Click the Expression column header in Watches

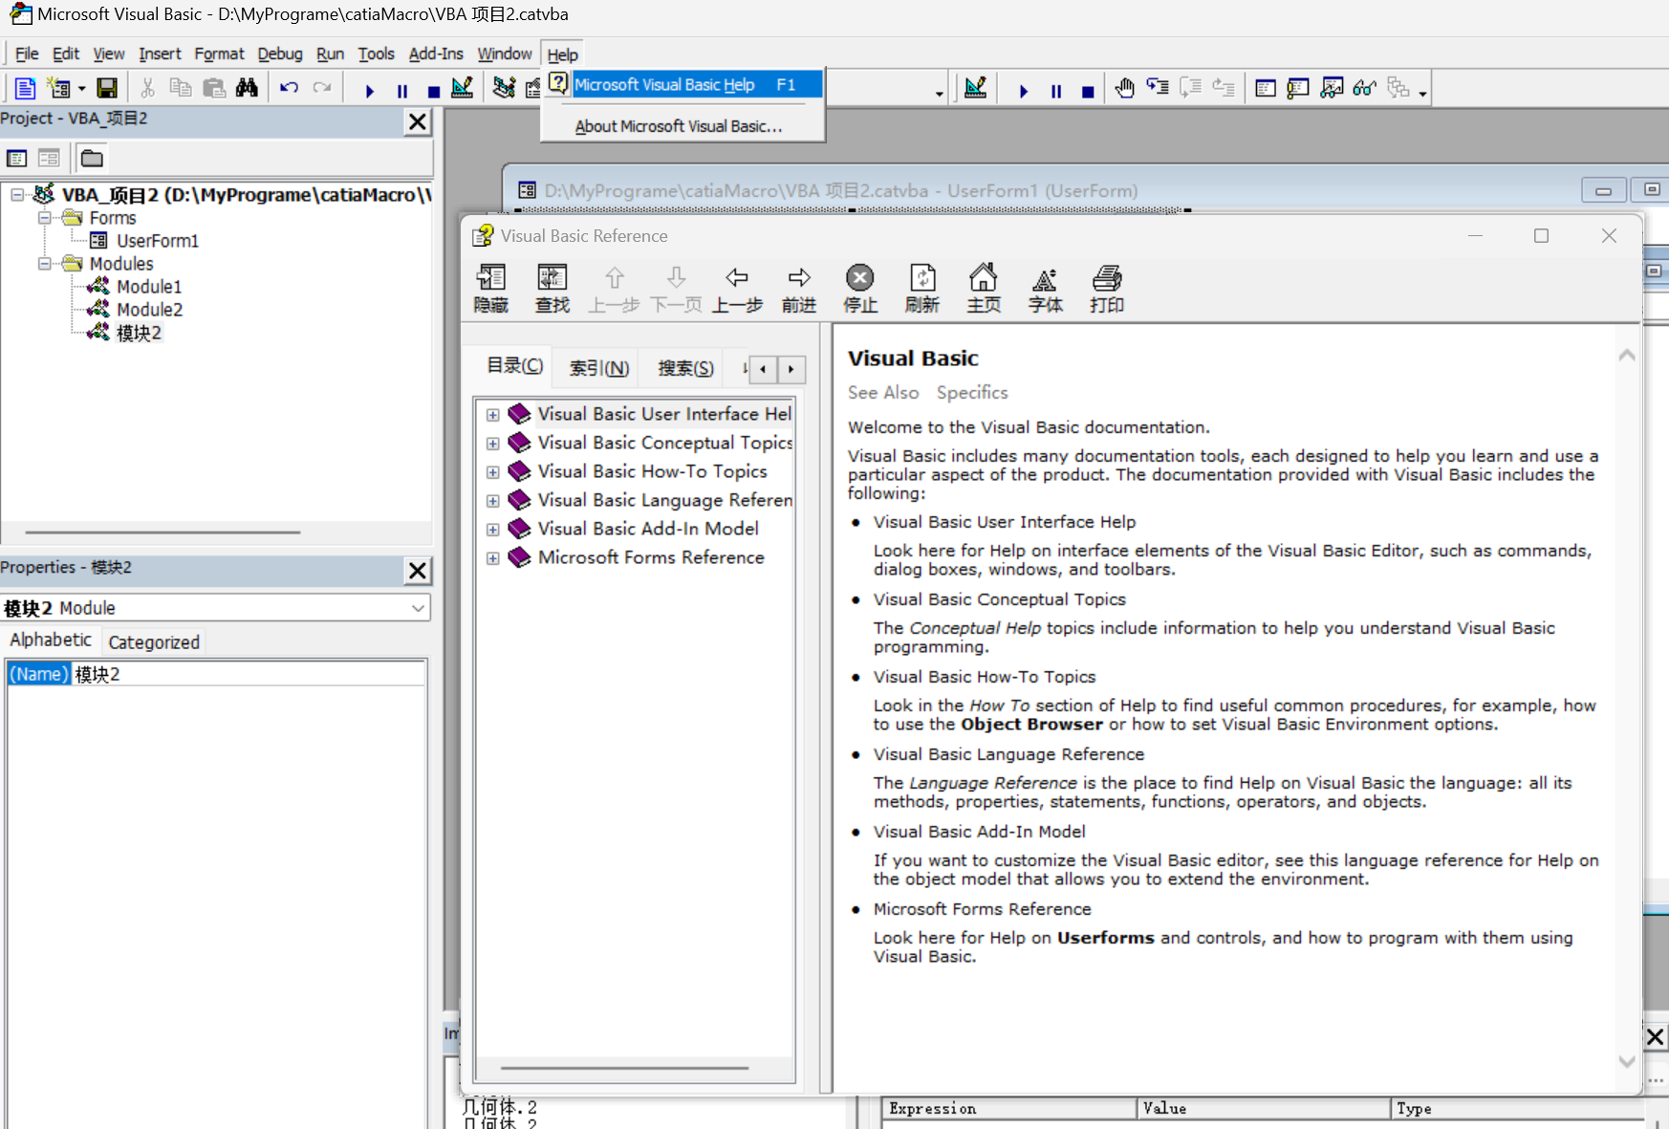pyautogui.click(x=1009, y=1109)
